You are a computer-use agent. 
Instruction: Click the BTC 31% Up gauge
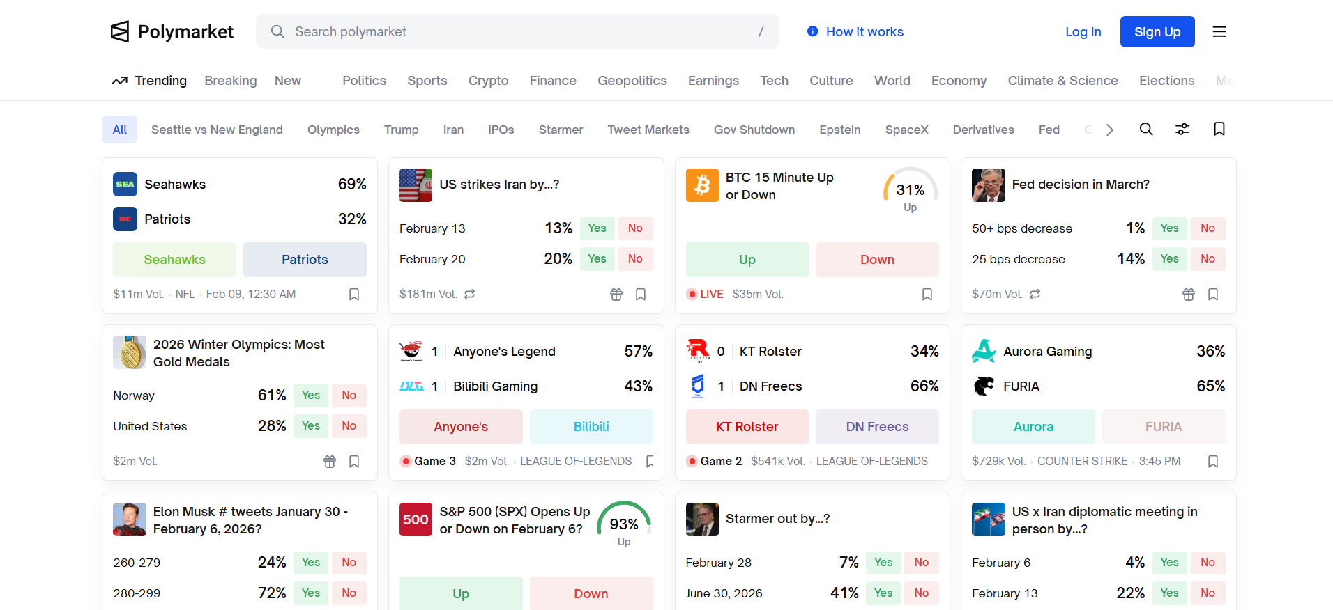910,190
